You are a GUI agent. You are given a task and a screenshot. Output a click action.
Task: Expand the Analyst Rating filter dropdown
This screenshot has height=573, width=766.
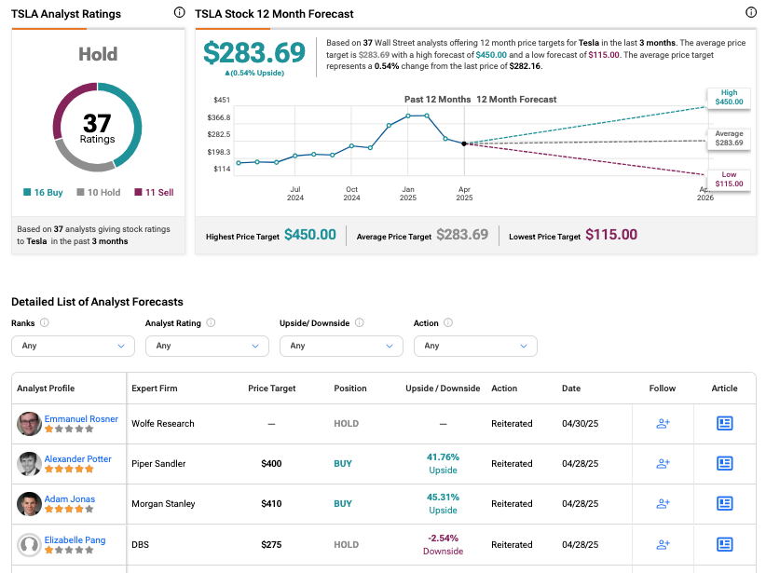pyautogui.click(x=207, y=346)
